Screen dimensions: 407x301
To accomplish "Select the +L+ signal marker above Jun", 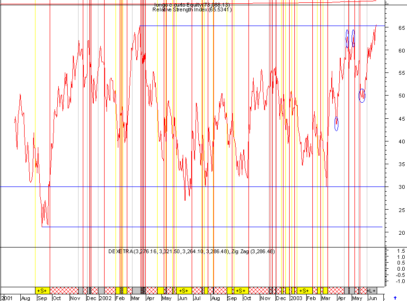I will point(372,291).
